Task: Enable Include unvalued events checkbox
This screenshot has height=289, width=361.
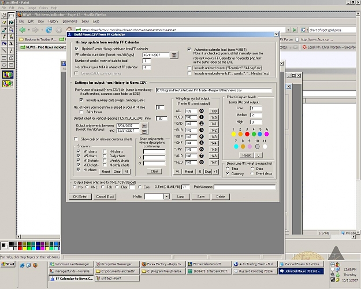Action: tap(189, 73)
